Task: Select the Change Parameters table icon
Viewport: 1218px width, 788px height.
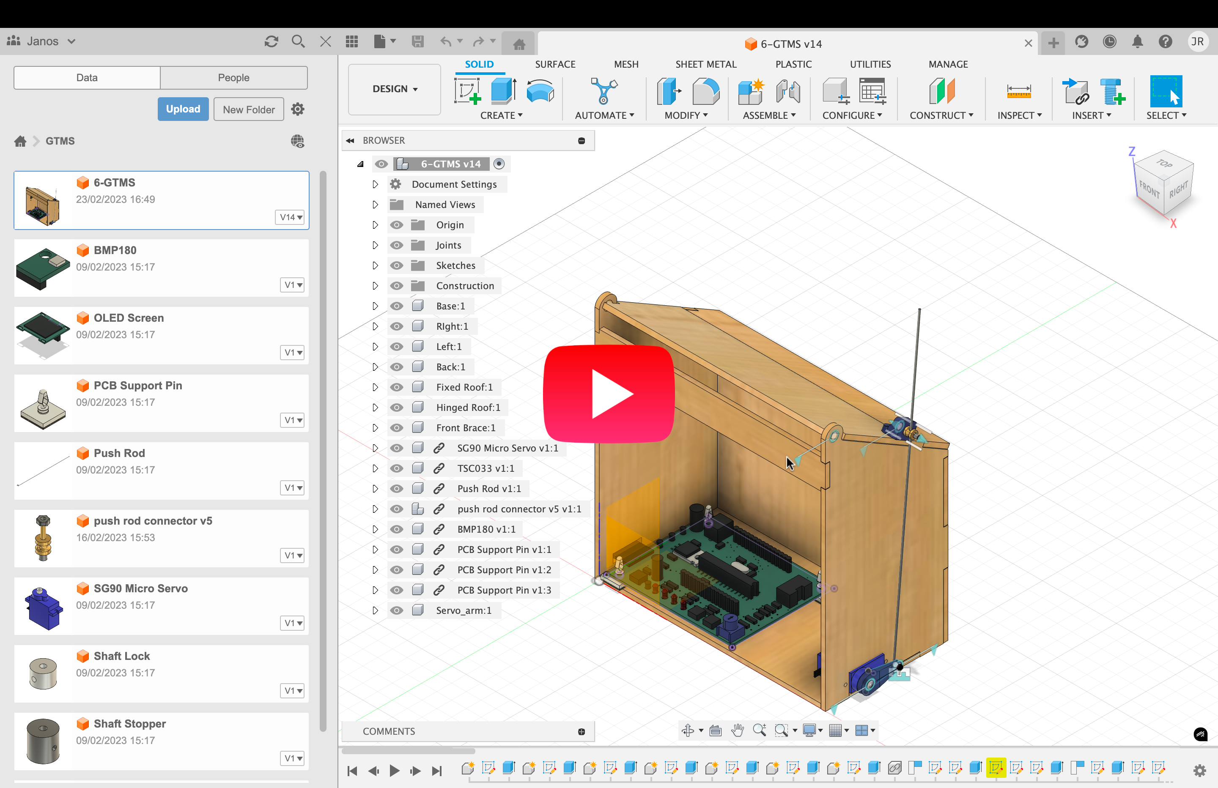Action: (872, 91)
